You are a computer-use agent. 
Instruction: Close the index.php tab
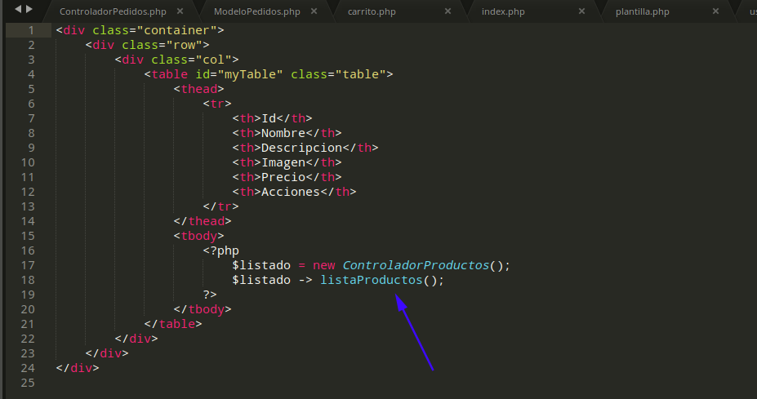(x=581, y=11)
